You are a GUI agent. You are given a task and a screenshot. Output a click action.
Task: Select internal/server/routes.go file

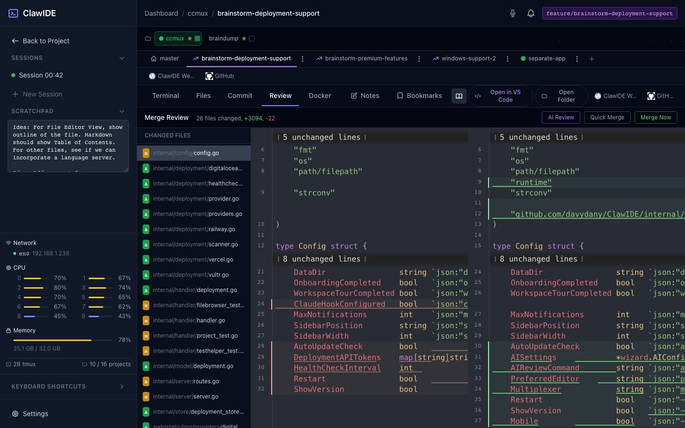click(x=194, y=381)
